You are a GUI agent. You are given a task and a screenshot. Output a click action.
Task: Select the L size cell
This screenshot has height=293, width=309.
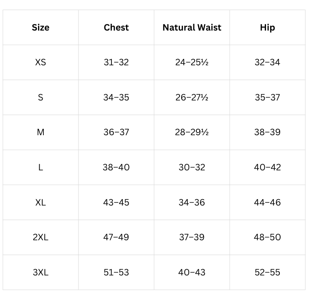point(41,167)
